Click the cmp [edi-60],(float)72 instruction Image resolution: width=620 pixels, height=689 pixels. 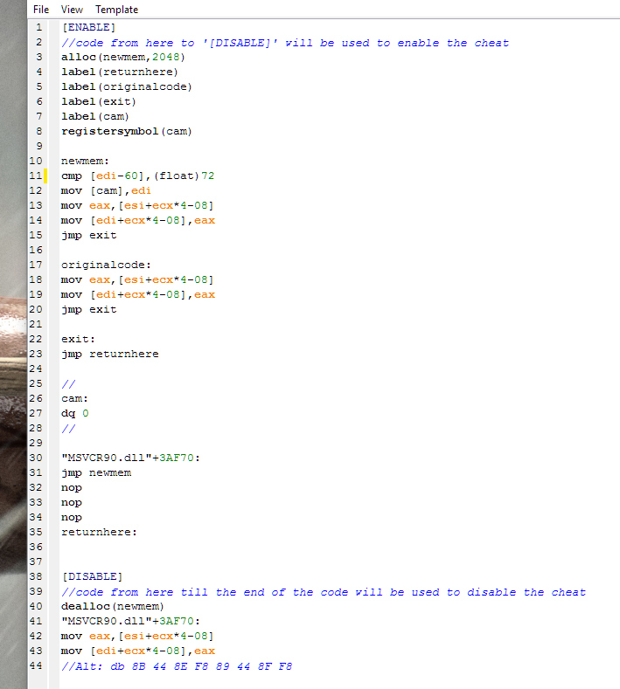pyautogui.click(x=137, y=176)
